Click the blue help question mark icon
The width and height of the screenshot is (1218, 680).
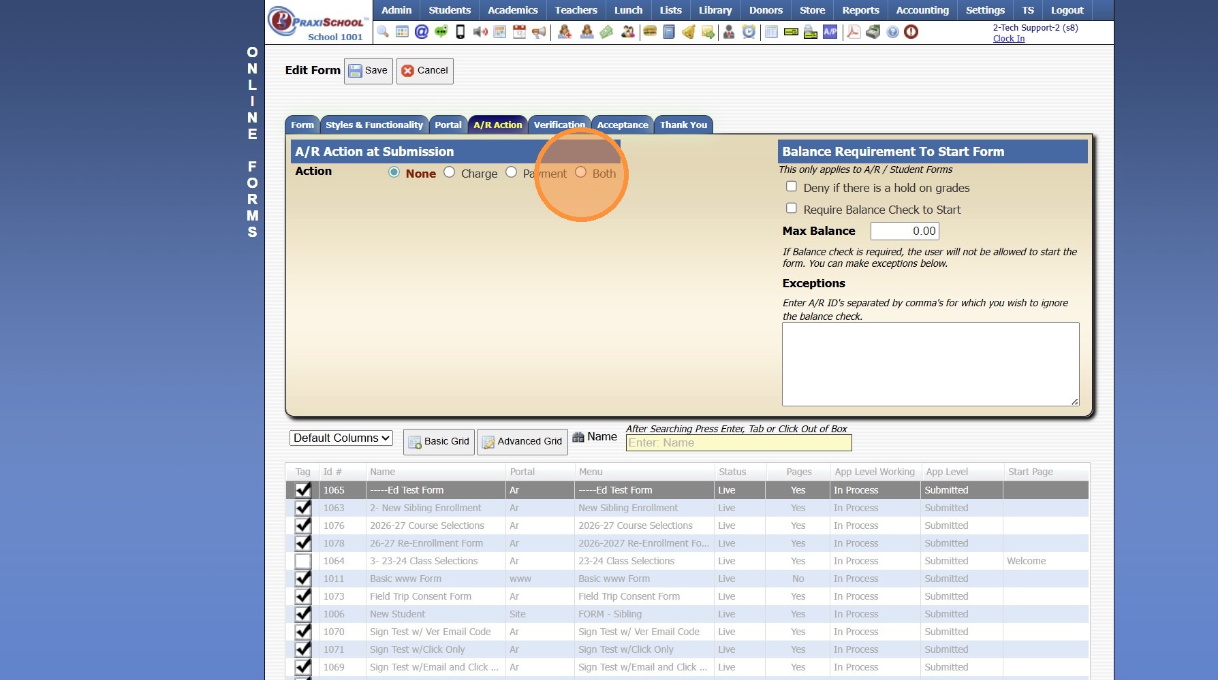pos(892,32)
